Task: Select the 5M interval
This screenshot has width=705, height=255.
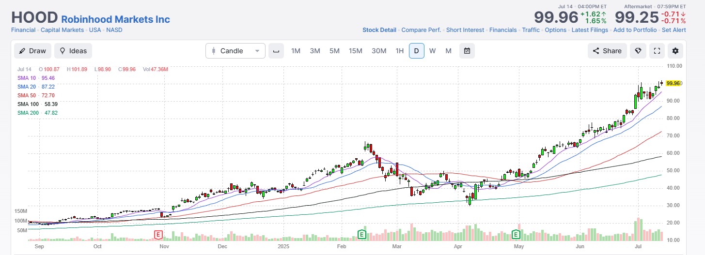Action: 334,51
